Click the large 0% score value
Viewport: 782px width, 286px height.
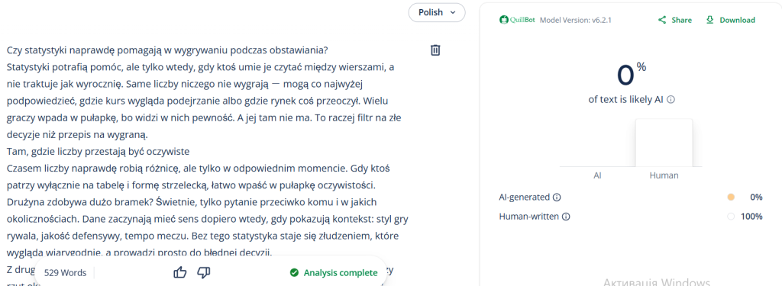pyautogui.click(x=632, y=74)
